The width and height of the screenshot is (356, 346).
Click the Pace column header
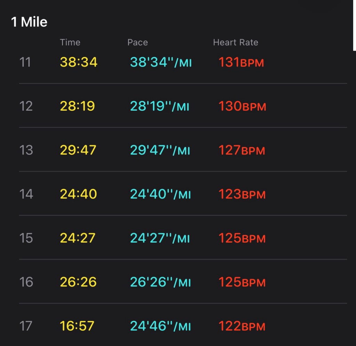[138, 42]
